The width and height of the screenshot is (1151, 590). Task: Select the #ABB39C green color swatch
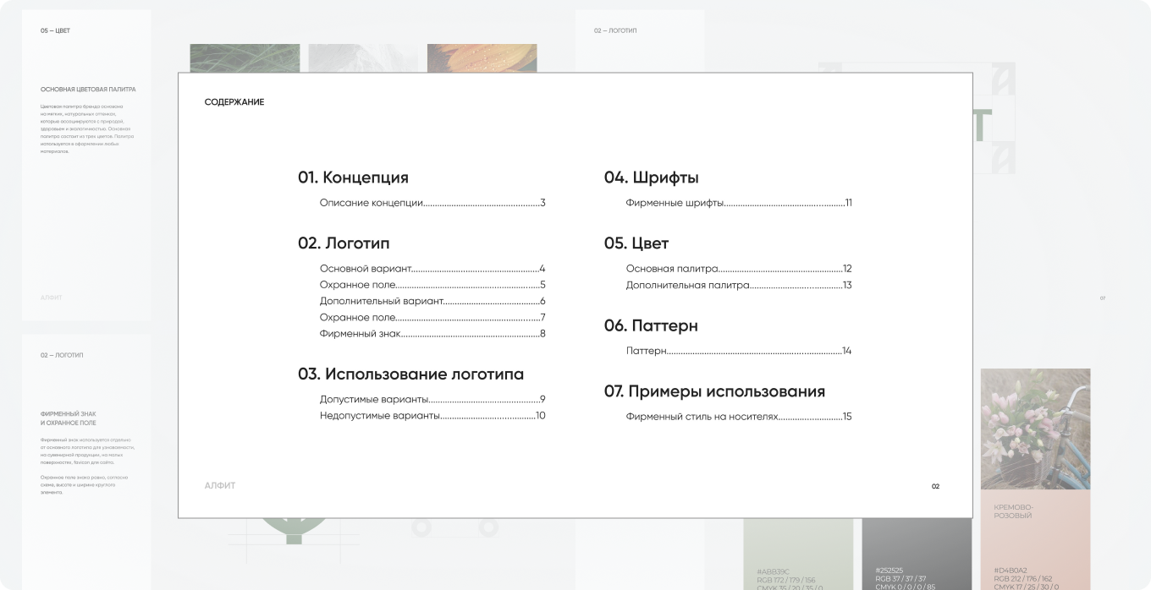[x=798, y=554]
